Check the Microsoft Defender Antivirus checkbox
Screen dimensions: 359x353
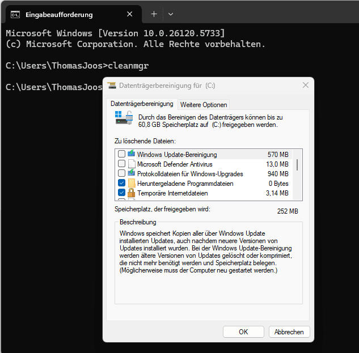pyautogui.click(x=121, y=164)
